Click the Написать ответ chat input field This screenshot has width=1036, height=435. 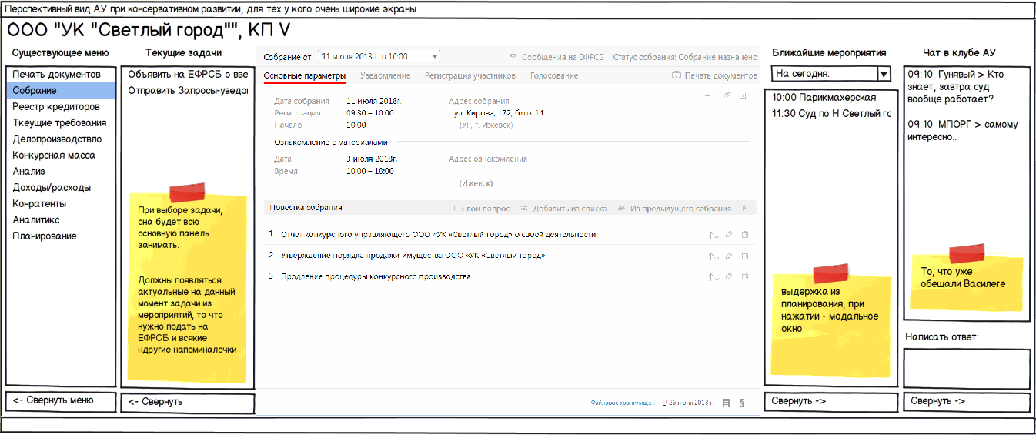[967, 369]
